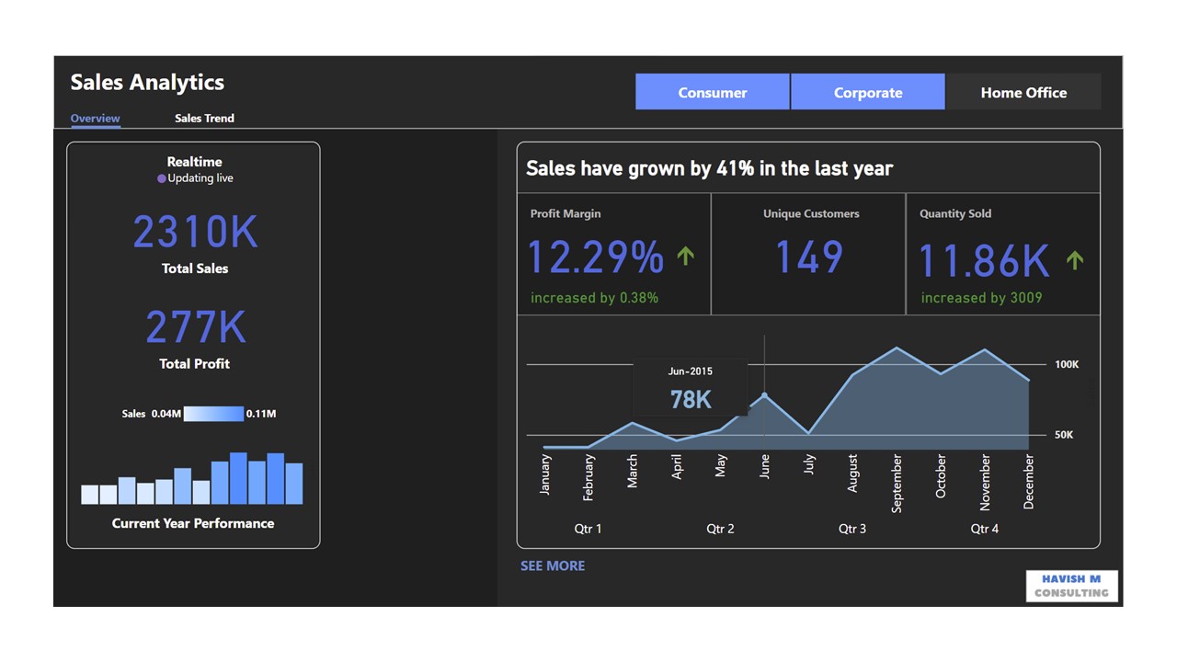This screenshot has width=1177, height=662.
Task: Select the June data point on the line chart
Action: (764, 394)
